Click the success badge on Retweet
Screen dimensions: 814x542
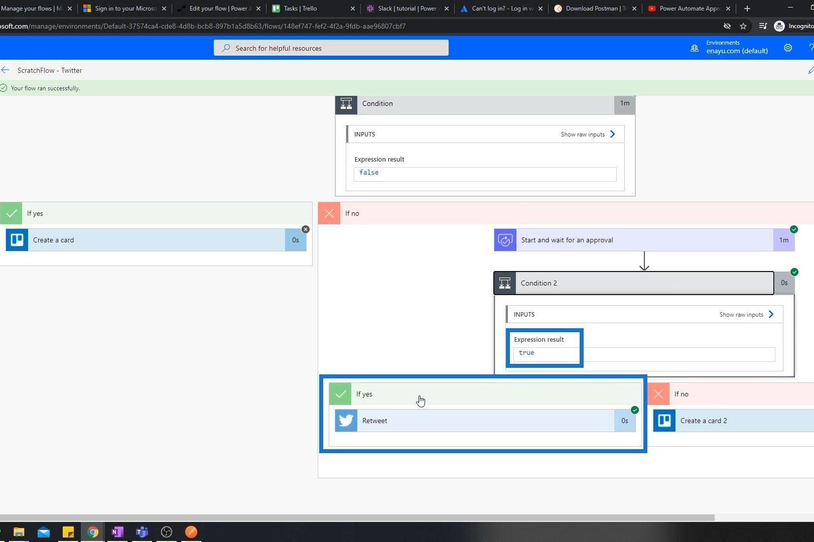[635, 410]
